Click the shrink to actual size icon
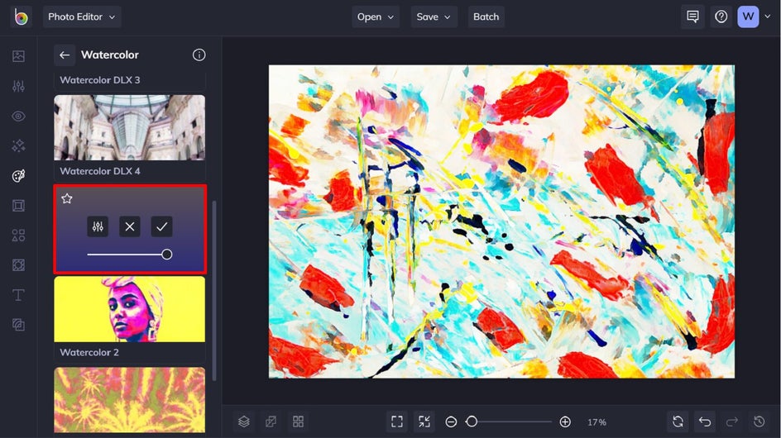This screenshot has width=781, height=438. pyautogui.click(x=424, y=422)
